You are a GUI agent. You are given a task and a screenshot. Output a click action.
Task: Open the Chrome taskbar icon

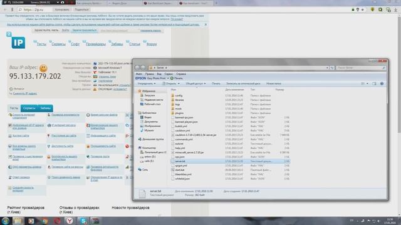[x=45, y=221]
